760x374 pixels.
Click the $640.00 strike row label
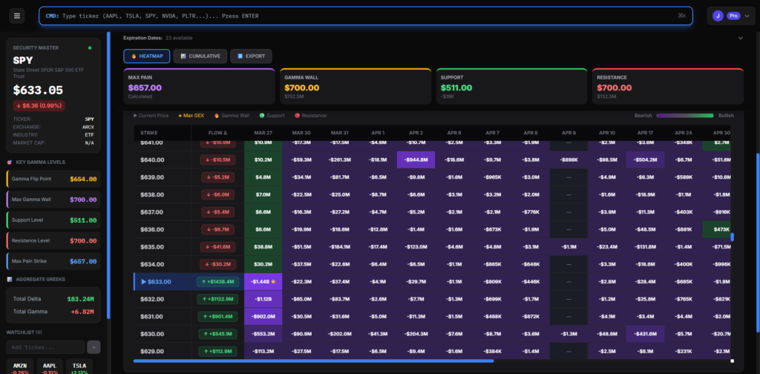click(151, 160)
